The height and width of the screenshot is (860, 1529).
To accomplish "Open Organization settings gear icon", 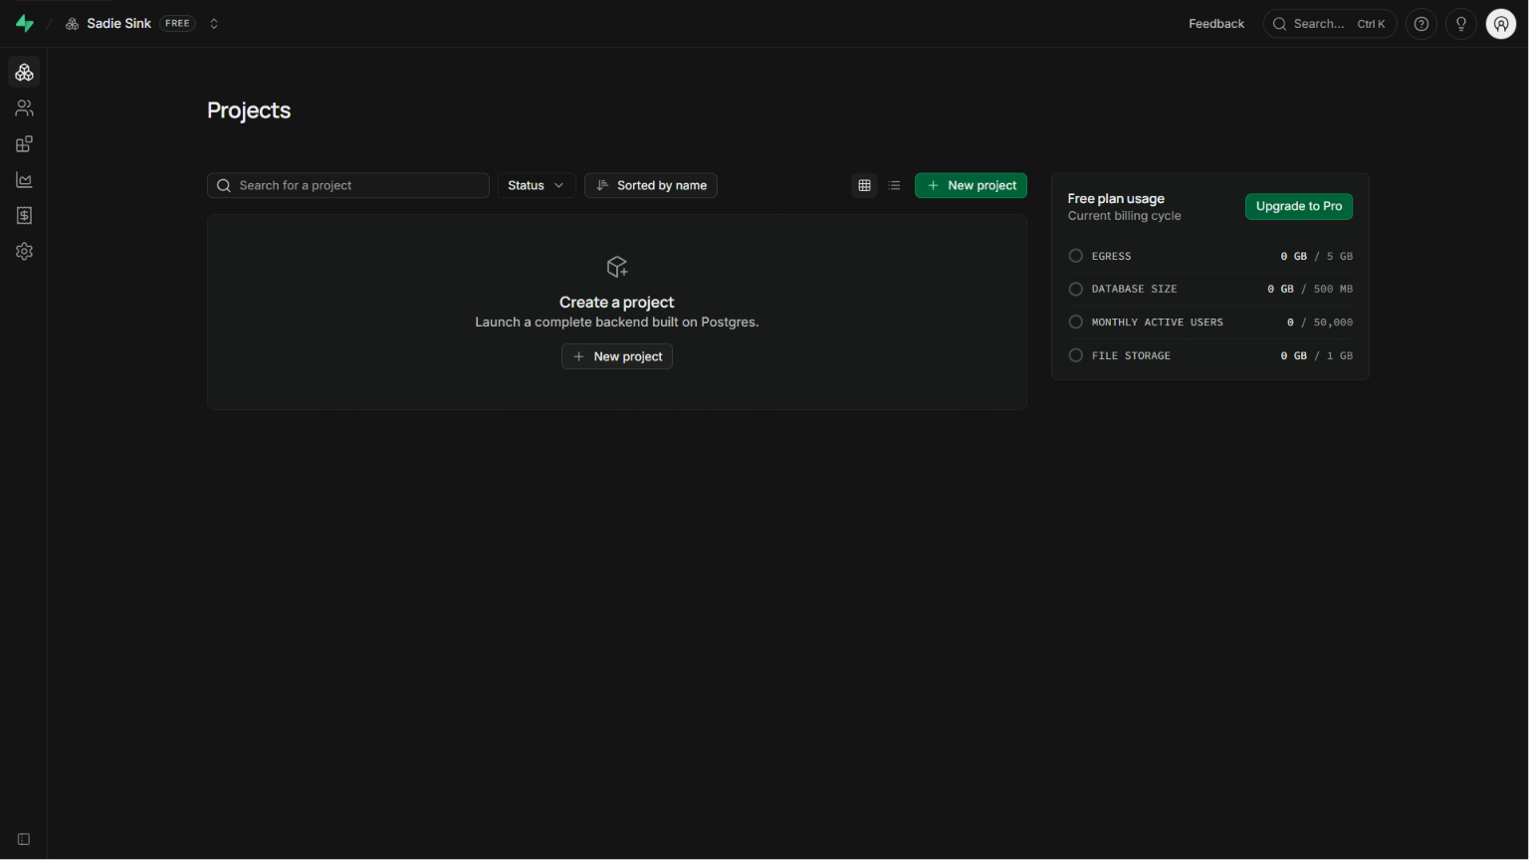I will point(24,252).
